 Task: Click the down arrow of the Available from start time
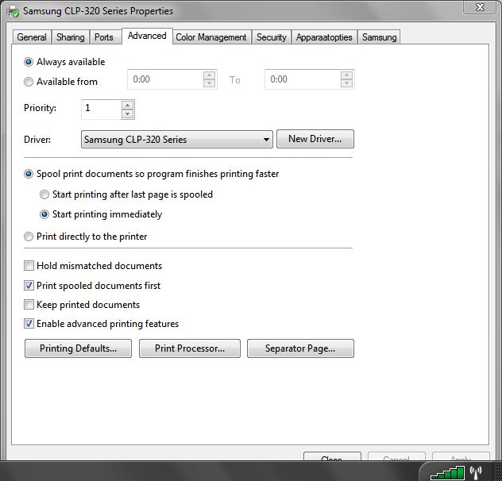209,83
